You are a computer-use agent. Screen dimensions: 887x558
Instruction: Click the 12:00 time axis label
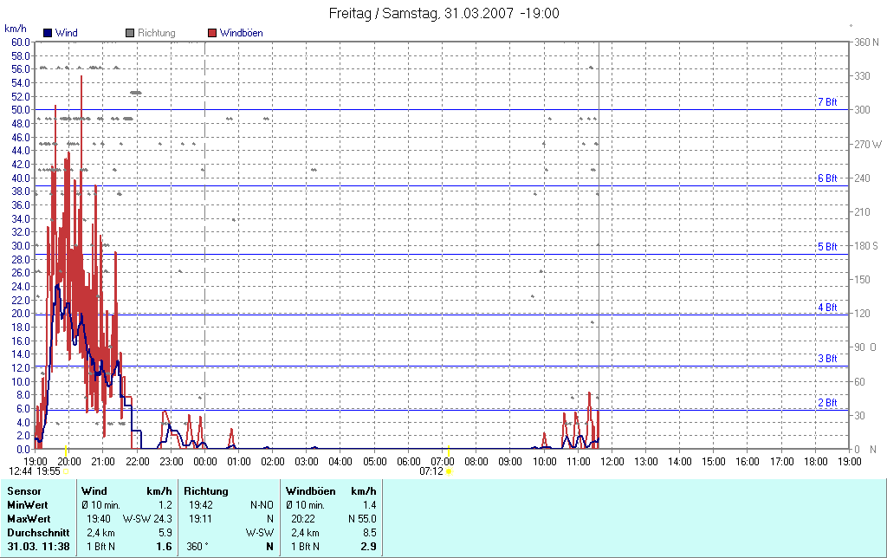(612, 461)
